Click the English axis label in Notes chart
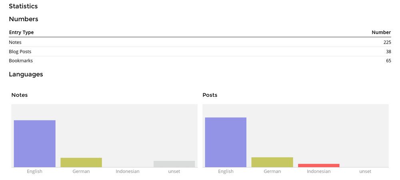 tap(34, 172)
